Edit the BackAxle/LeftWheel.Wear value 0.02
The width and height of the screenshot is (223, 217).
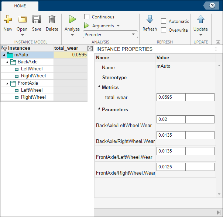pos(171,119)
